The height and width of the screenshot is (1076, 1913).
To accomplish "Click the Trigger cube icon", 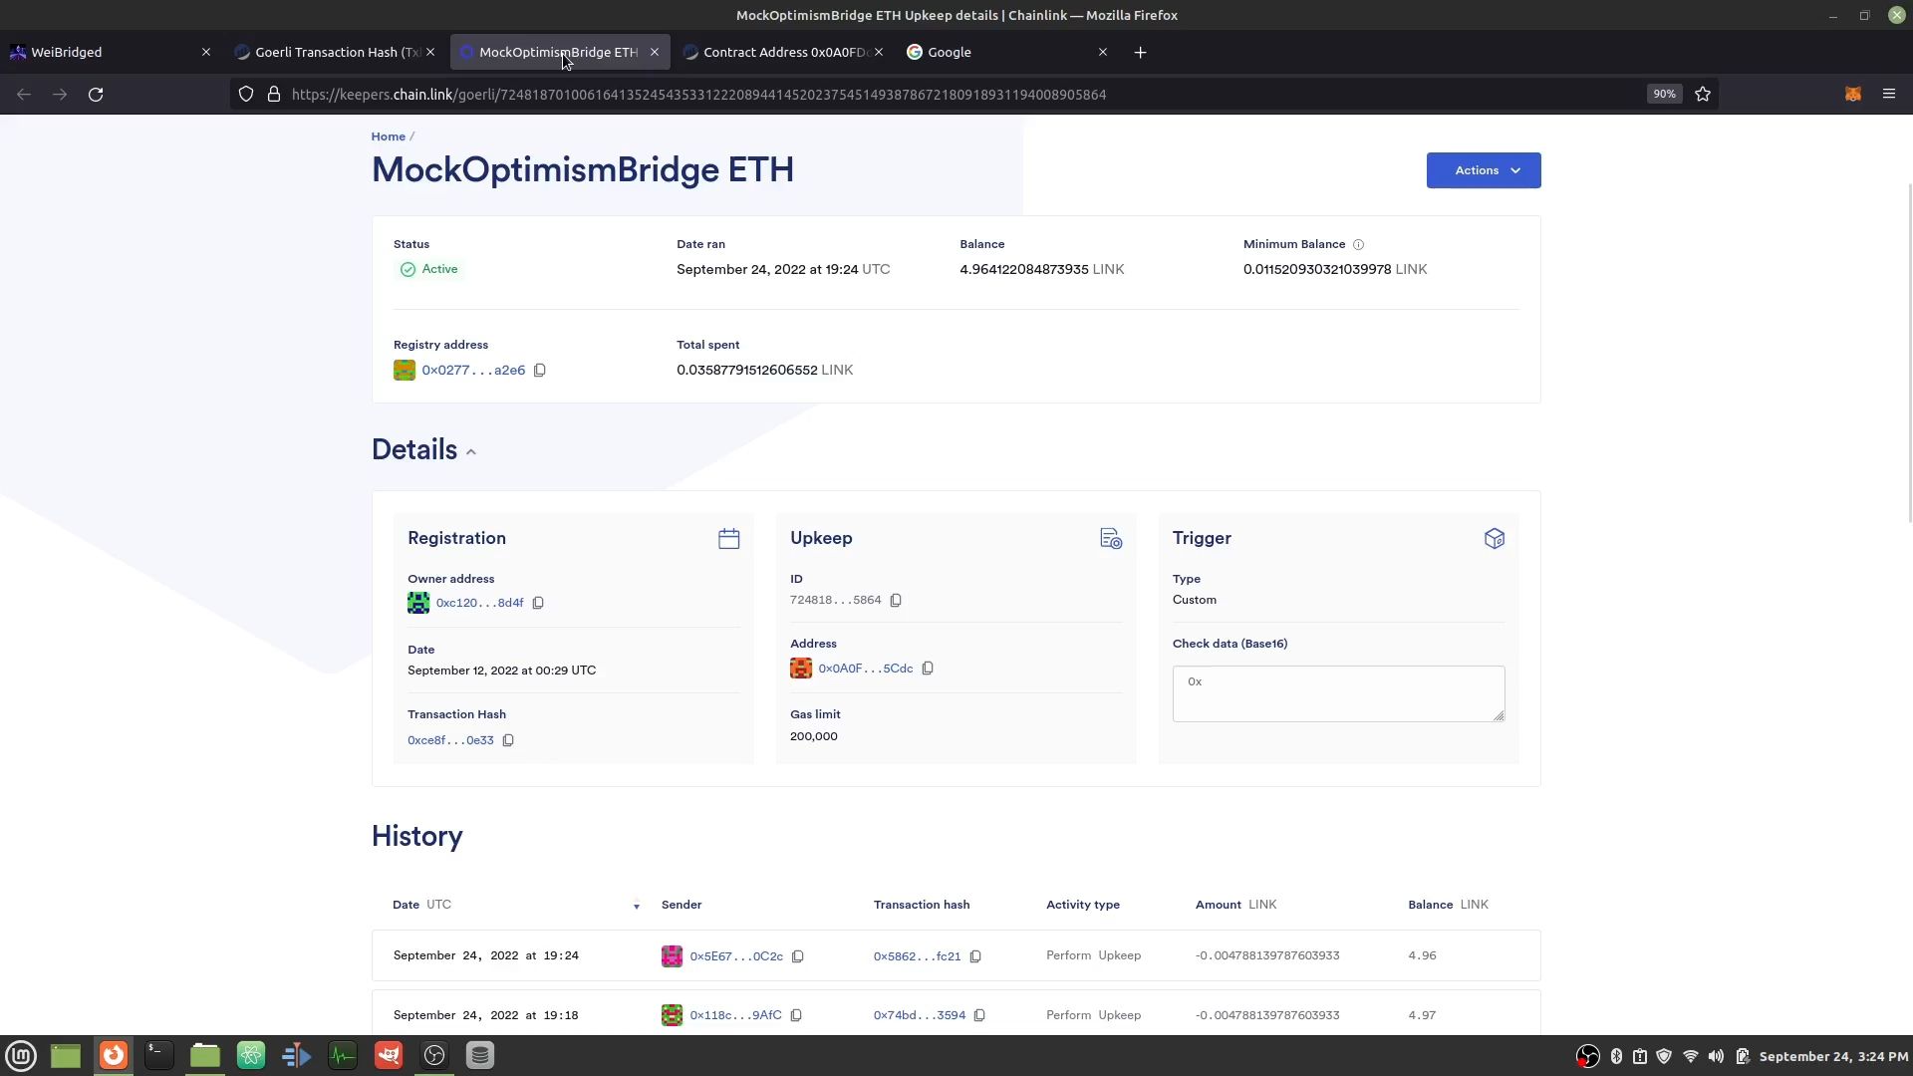I will [x=1495, y=539].
